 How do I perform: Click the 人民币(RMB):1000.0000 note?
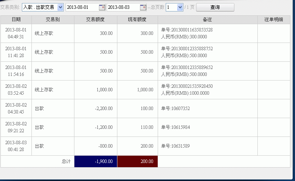185,93
